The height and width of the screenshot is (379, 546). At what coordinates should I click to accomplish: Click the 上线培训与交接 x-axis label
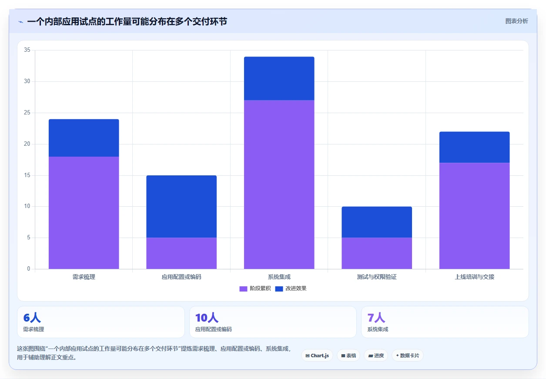click(x=475, y=277)
